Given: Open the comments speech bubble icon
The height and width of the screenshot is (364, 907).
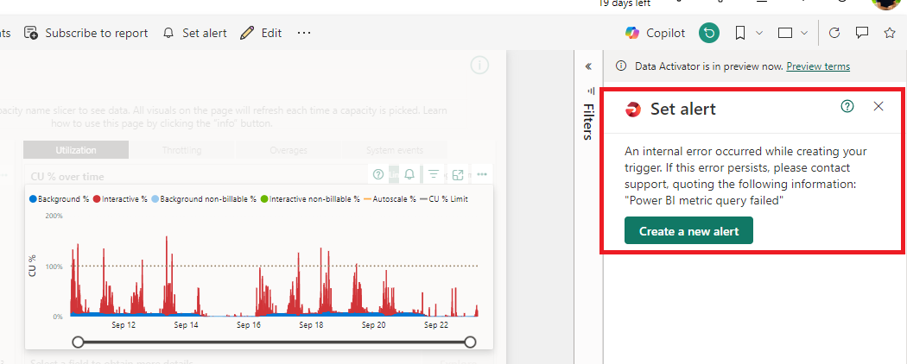Looking at the screenshot, I should coord(862,33).
